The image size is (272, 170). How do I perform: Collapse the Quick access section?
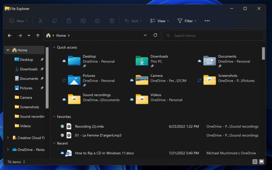tap(54, 47)
